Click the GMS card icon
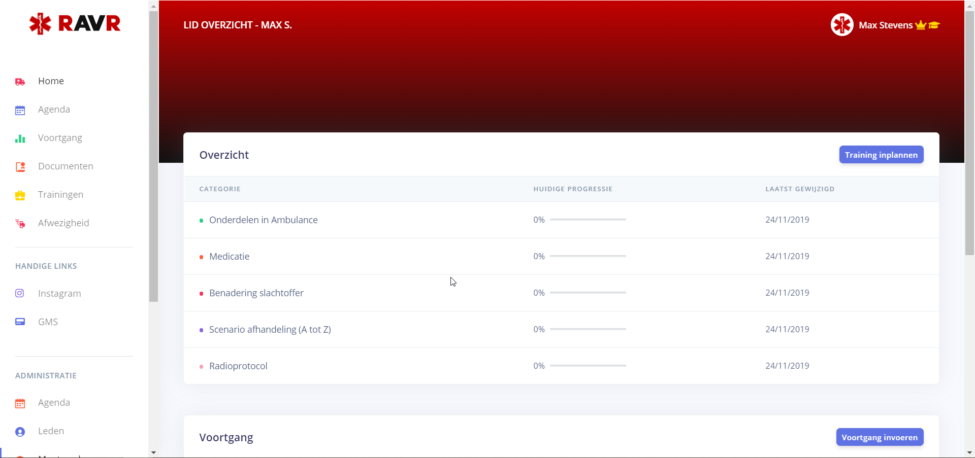 coord(20,322)
